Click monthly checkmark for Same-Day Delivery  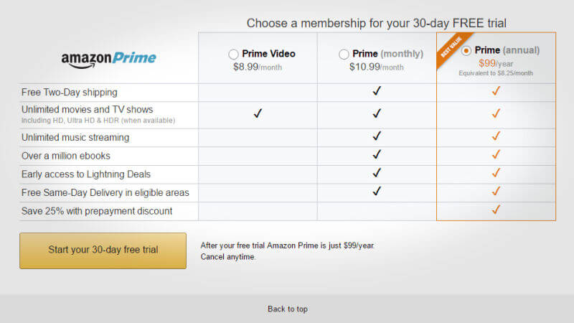(x=377, y=191)
